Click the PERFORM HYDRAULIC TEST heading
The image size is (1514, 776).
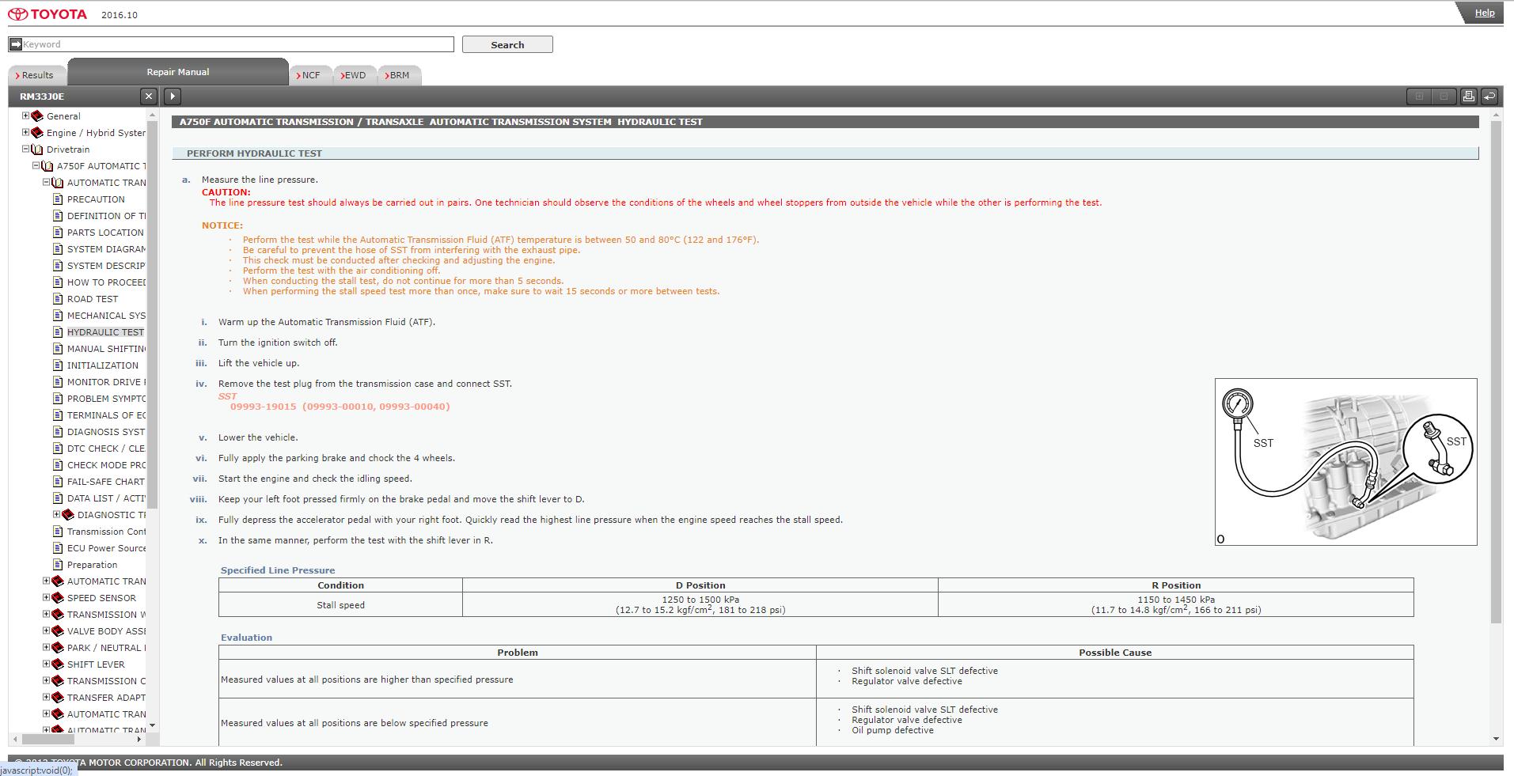coord(254,153)
